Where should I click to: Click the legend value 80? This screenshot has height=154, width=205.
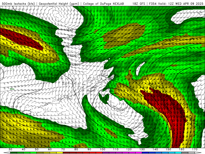point(76,149)
